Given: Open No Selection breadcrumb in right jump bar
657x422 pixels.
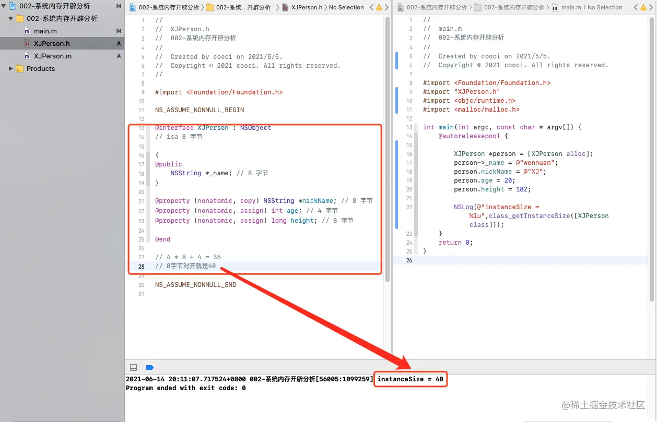Looking at the screenshot, I should (x=605, y=7).
